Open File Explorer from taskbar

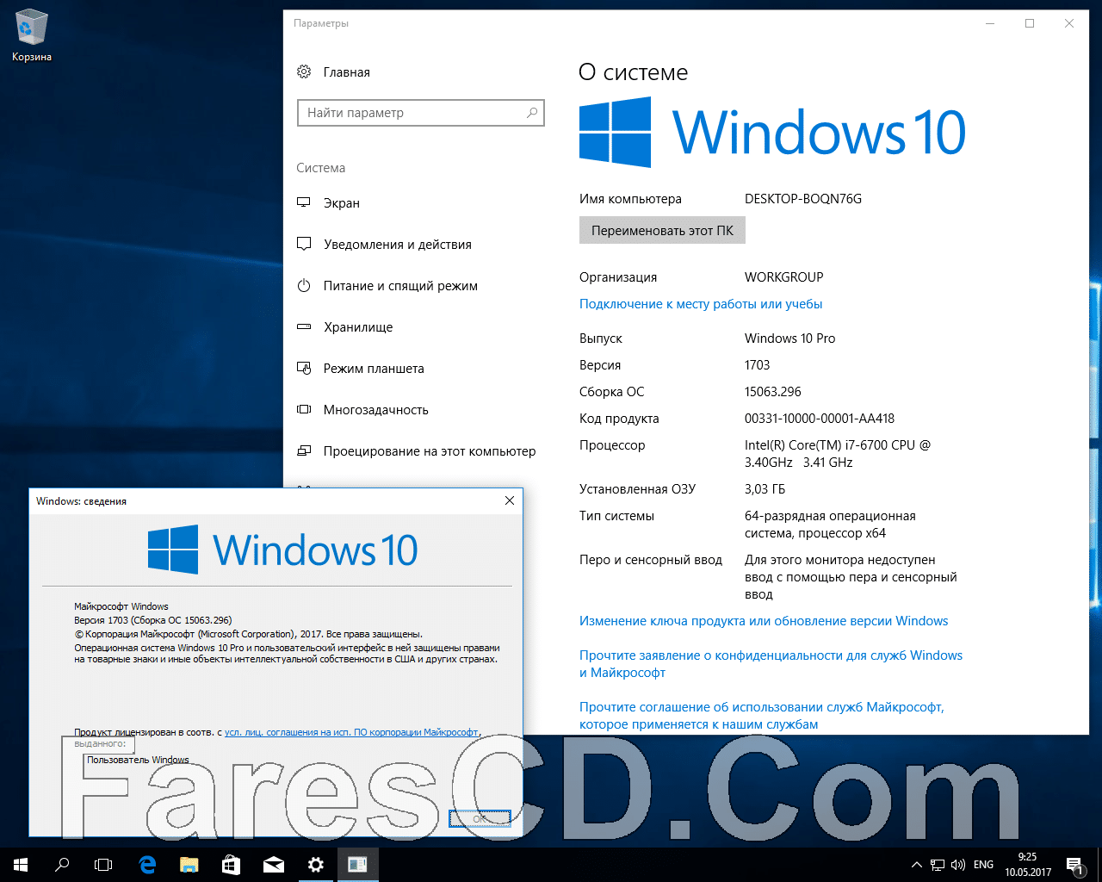click(189, 865)
